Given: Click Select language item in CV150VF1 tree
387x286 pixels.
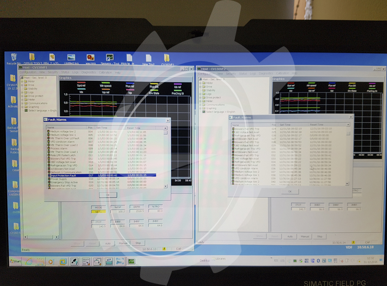Looking at the screenshot, I should point(42,111).
